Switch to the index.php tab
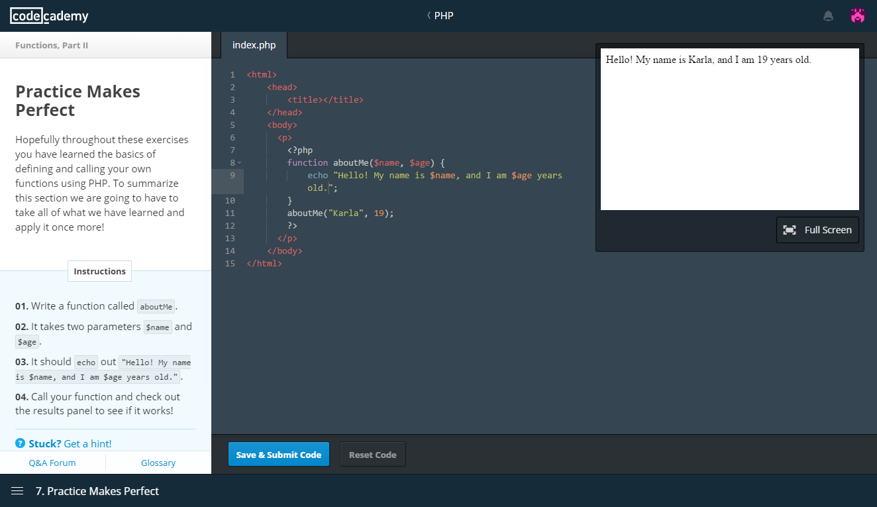This screenshot has height=507, width=877. 254,45
